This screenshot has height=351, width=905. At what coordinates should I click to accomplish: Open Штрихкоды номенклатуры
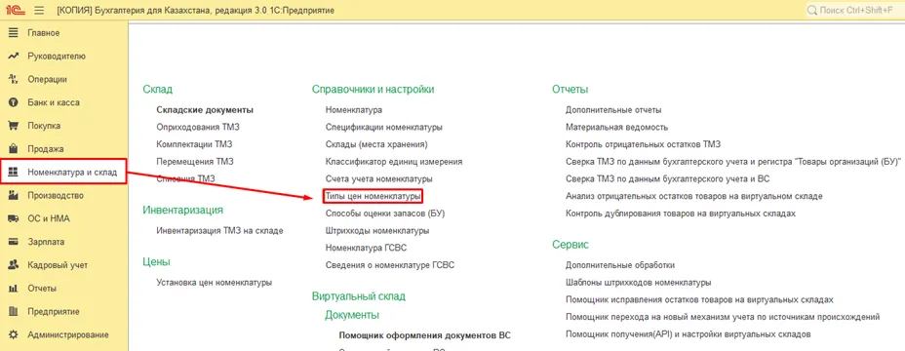coord(377,231)
